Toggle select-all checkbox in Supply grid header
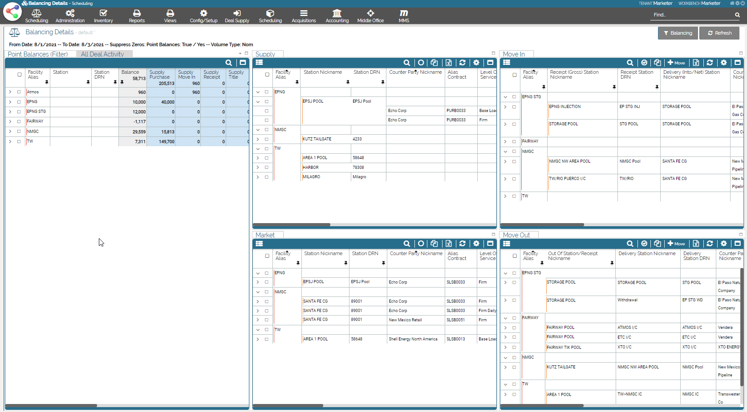The height and width of the screenshot is (412, 747). coord(267,75)
